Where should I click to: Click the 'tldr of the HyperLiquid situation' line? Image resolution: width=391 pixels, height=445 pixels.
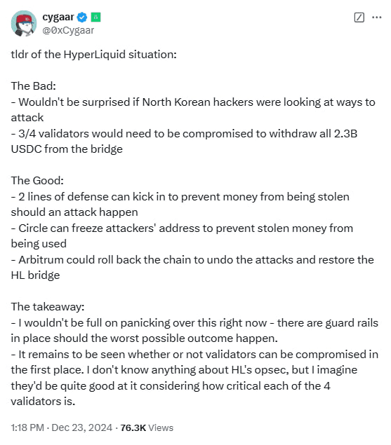pos(94,55)
